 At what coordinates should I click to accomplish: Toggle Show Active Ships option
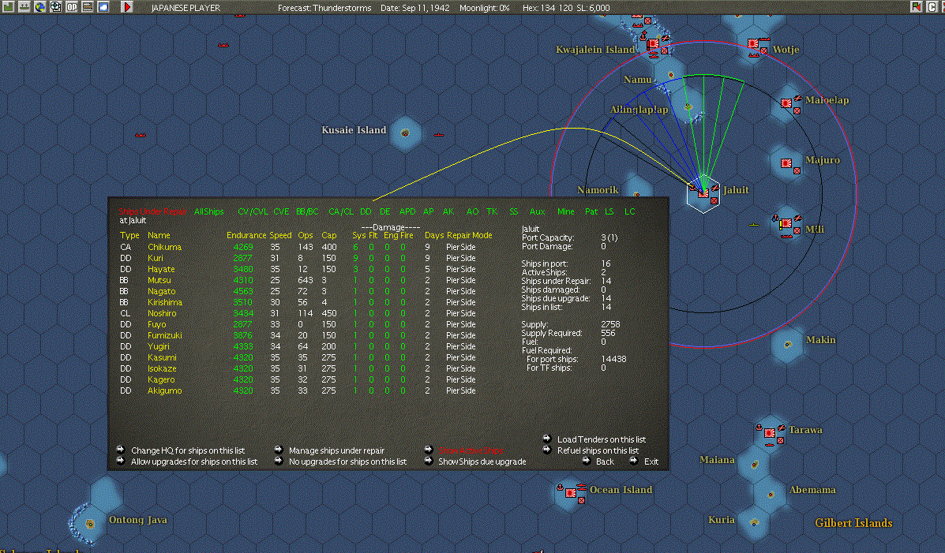click(470, 450)
